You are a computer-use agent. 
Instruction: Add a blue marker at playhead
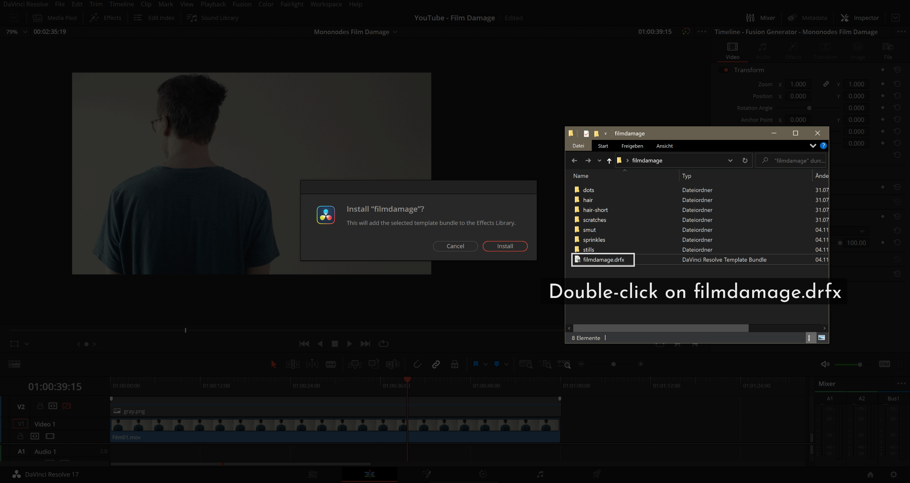point(497,364)
